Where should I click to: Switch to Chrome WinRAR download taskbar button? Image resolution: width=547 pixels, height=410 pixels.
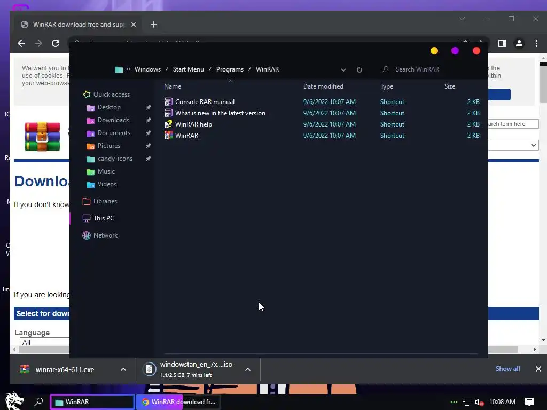coord(178,401)
